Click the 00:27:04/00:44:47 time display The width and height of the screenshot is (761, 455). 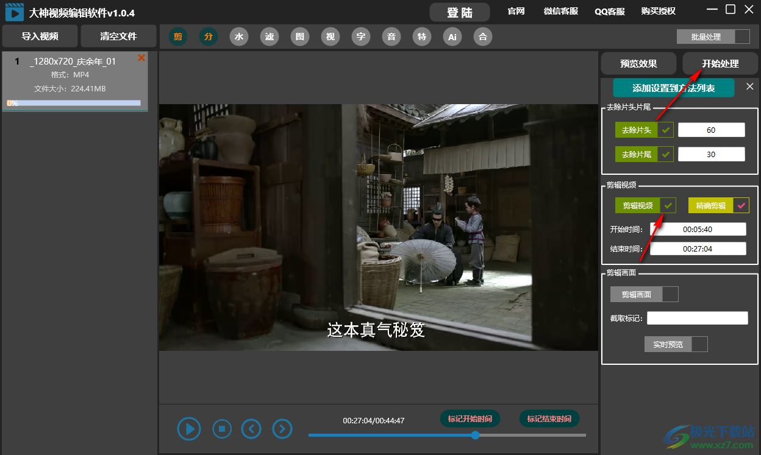pyautogui.click(x=373, y=420)
